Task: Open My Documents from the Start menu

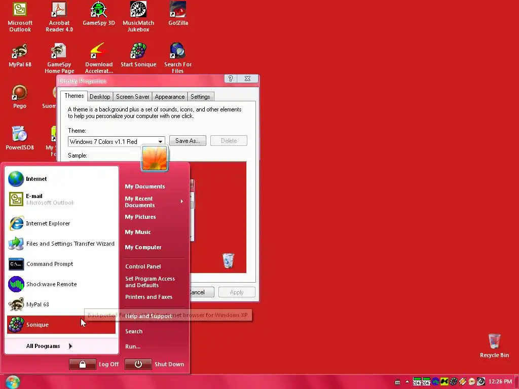Action: tap(144, 186)
